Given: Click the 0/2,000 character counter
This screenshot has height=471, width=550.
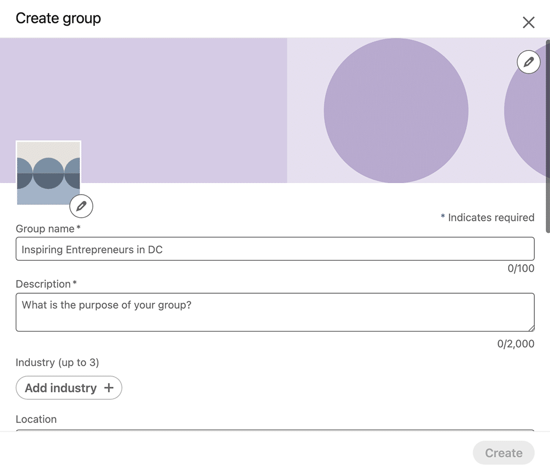Looking at the screenshot, I should [x=515, y=344].
